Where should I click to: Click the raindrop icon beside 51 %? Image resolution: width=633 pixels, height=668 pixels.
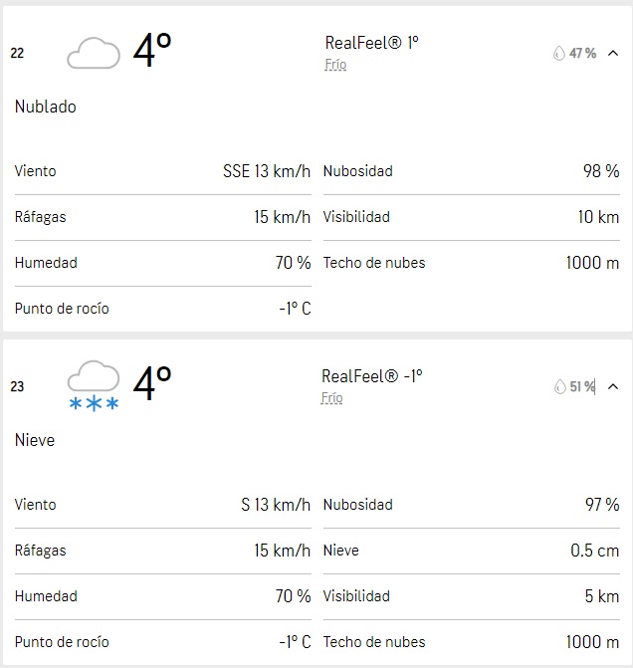(558, 386)
